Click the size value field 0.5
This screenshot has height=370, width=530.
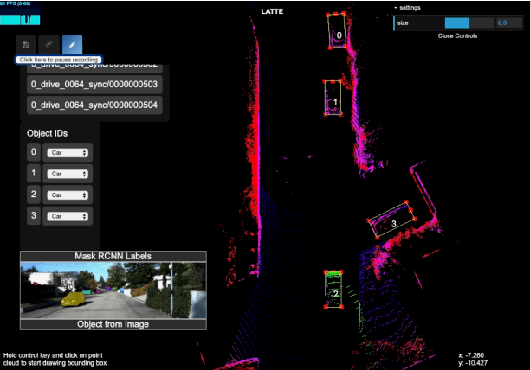point(509,23)
